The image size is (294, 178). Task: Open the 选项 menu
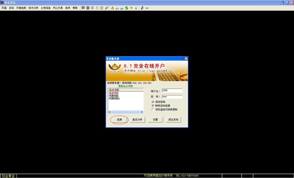click(68, 8)
